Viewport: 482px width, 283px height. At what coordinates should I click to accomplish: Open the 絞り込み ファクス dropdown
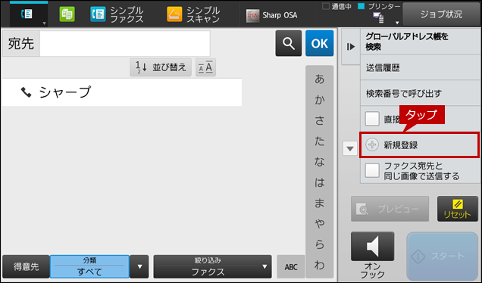(212, 266)
